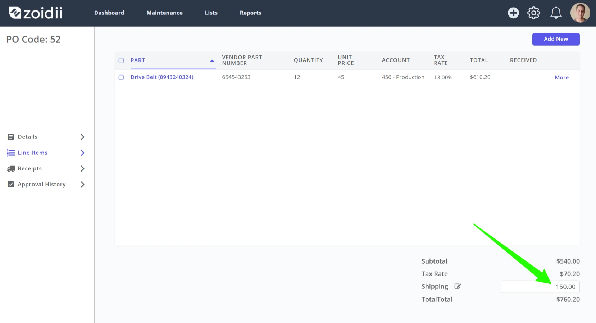Click the Receipts truck icon
Image resolution: width=596 pixels, height=323 pixels.
click(x=11, y=169)
